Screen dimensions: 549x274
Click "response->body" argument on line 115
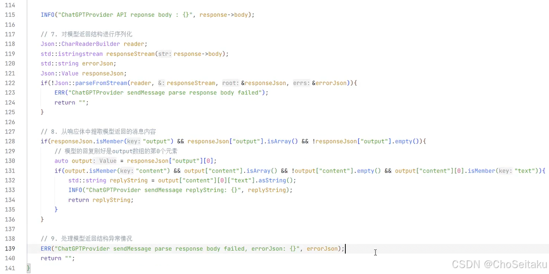click(x=224, y=15)
